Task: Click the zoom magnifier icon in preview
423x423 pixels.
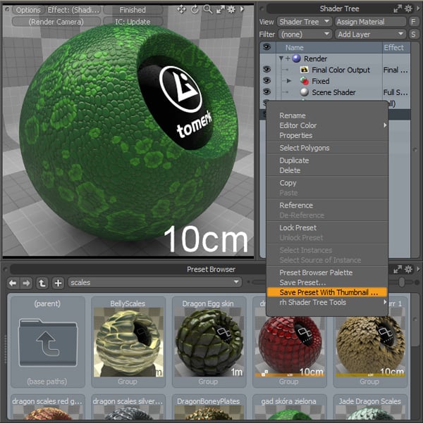Action: coord(207,9)
